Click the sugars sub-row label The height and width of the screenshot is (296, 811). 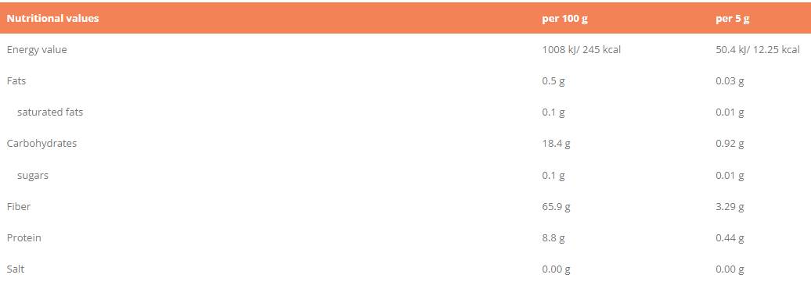(x=33, y=175)
